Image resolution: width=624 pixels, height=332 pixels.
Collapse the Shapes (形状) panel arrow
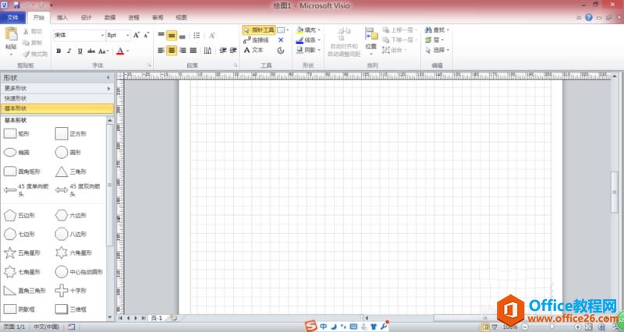pyautogui.click(x=108, y=77)
